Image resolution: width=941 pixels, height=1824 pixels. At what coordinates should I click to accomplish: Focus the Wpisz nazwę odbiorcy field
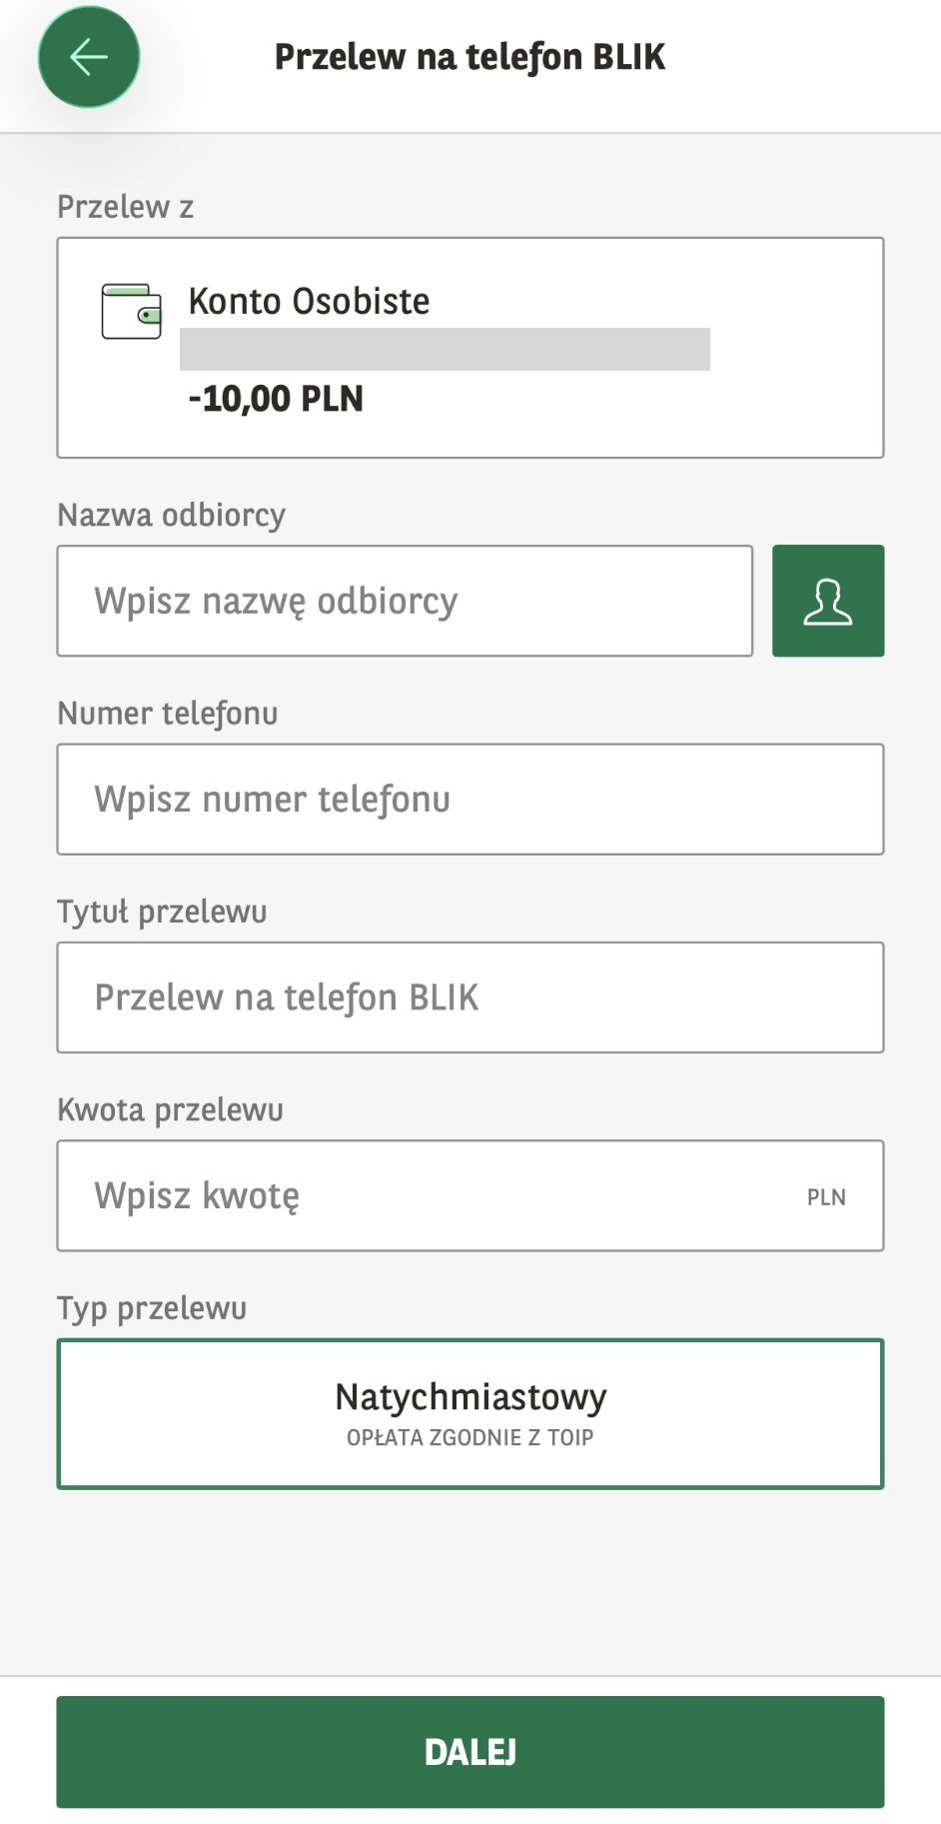pos(405,601)
